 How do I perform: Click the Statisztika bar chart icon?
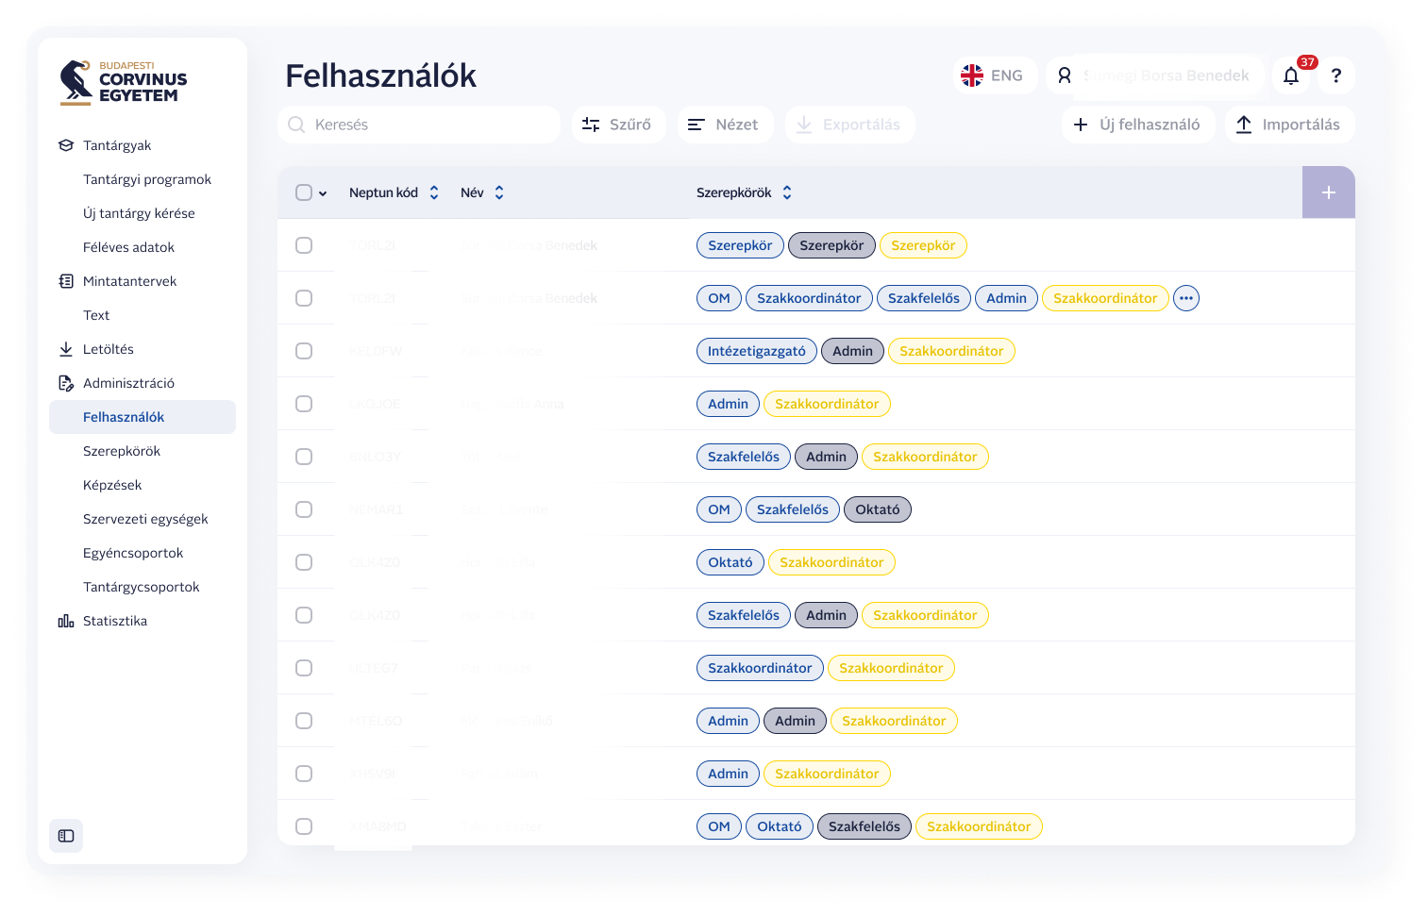pos(66,621)
